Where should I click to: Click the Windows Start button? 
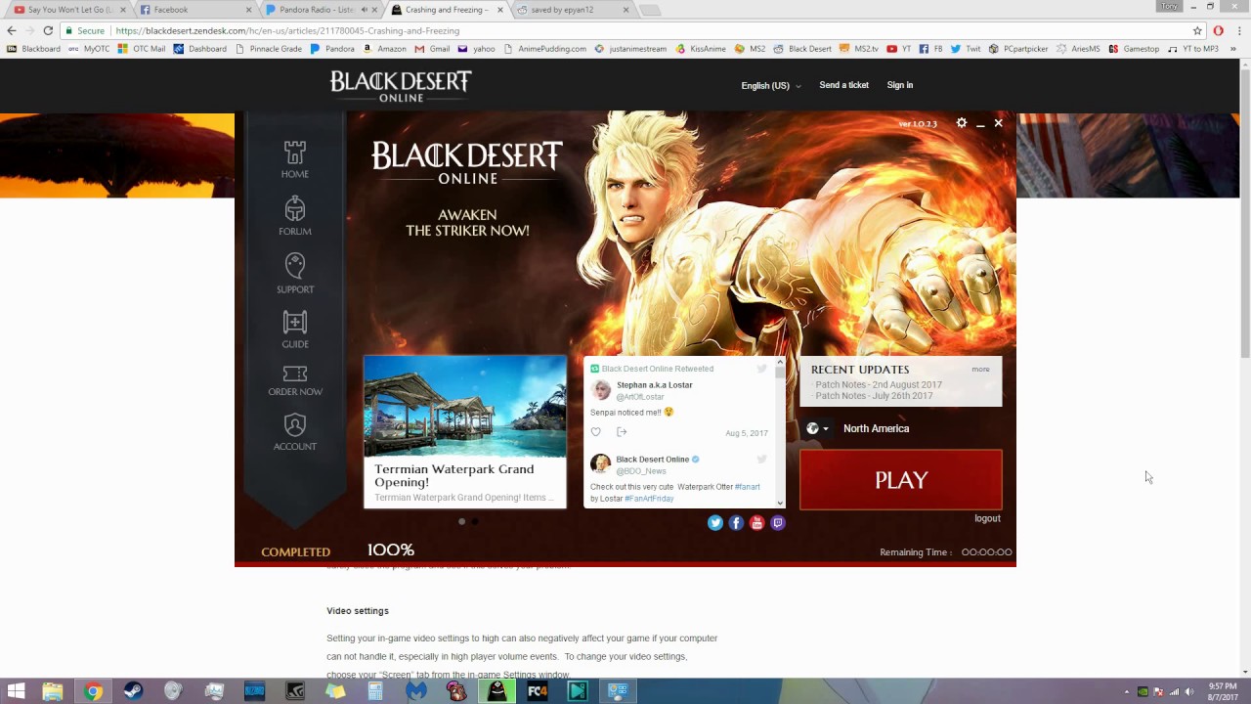pos(16,691)
